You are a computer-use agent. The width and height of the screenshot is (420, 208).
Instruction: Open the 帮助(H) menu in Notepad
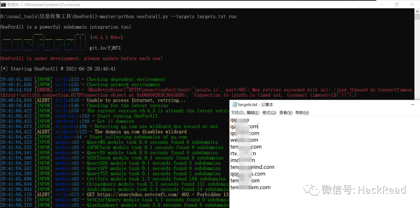tap(302, 113)
